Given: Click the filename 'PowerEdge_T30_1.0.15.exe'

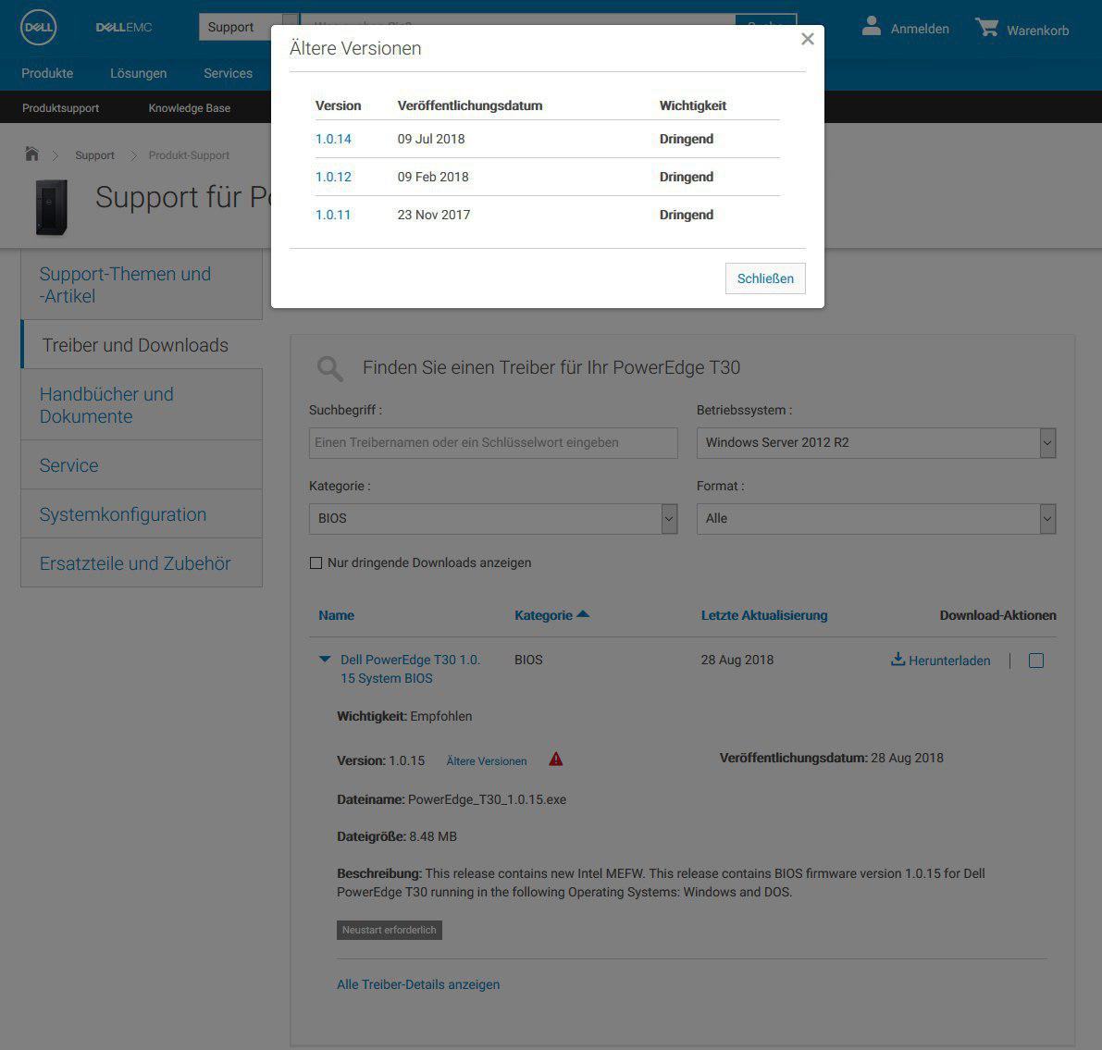Looking at the screenshot, I should 487,800.
